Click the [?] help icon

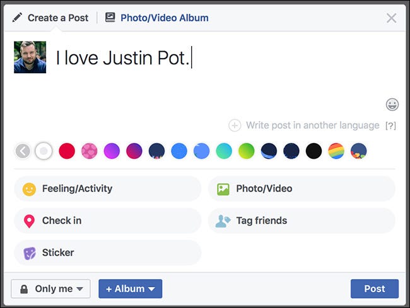click(x=390, y=126)
